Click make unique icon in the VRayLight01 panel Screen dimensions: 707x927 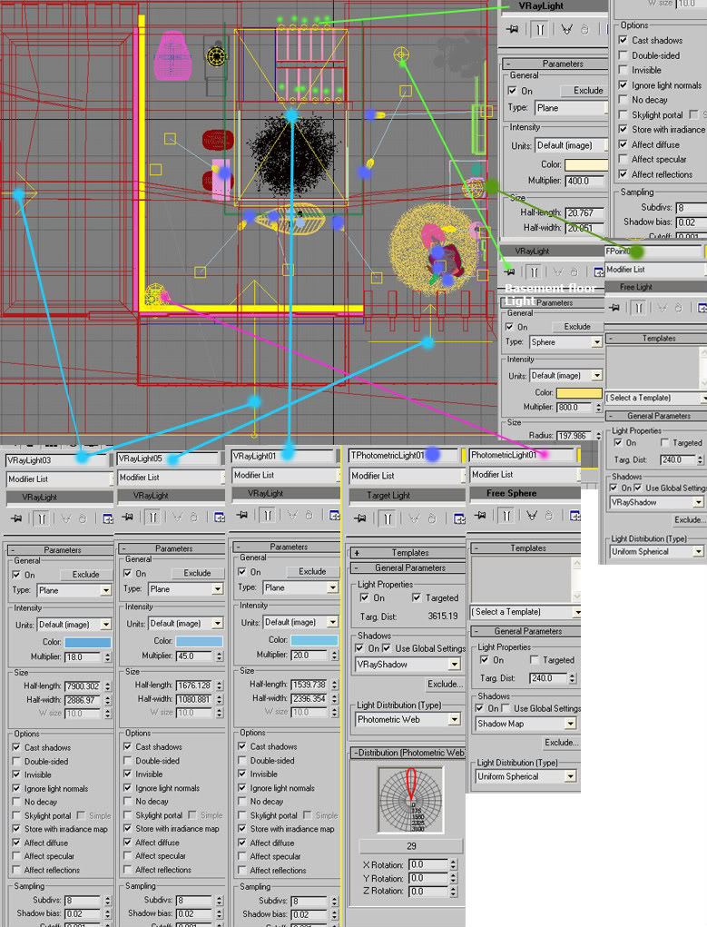click(x=292, y=515)
